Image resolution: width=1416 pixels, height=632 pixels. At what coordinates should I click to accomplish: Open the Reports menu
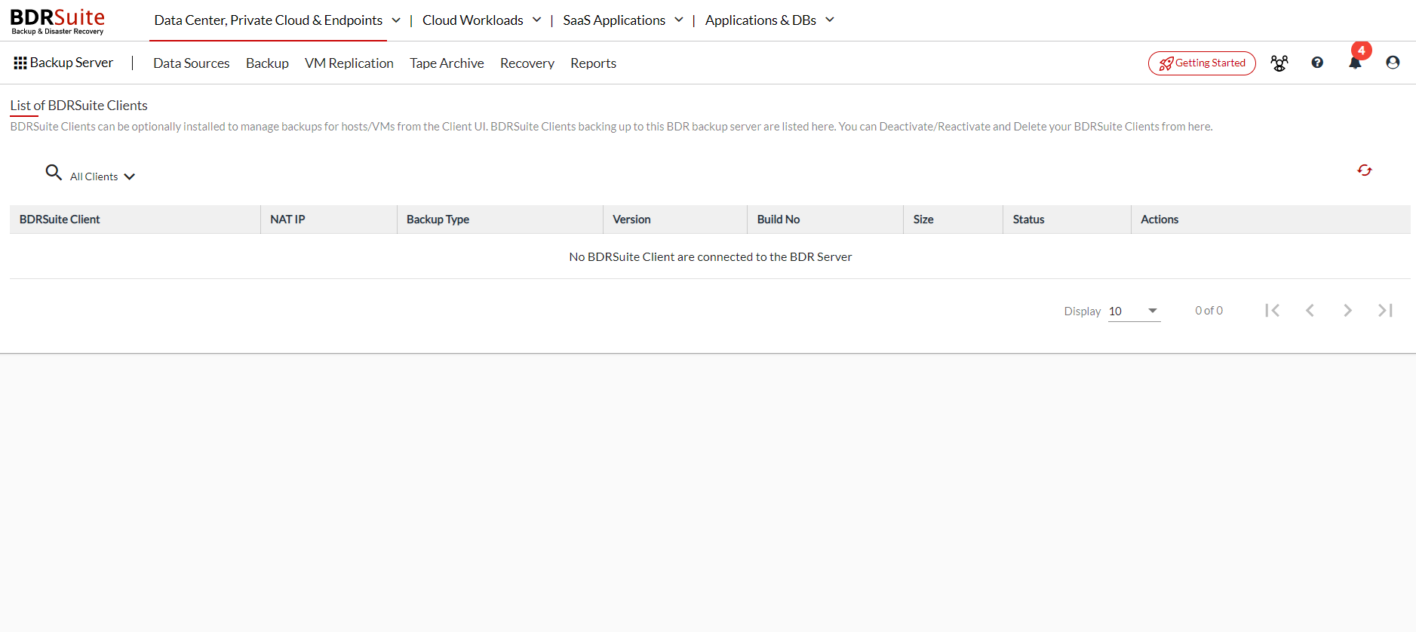(593, 63)
